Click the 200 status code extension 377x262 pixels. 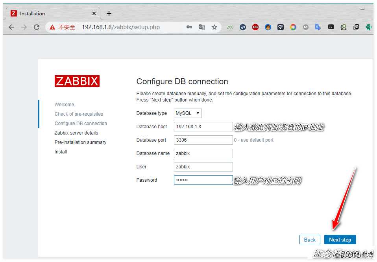[230, 27]
